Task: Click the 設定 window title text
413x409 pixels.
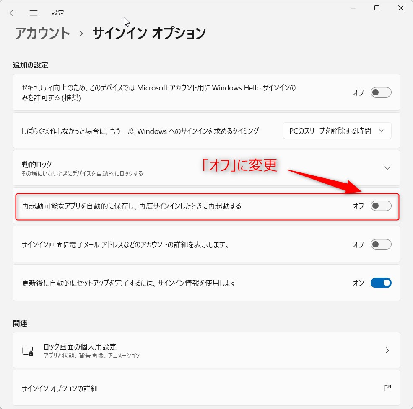Action: 58,13
